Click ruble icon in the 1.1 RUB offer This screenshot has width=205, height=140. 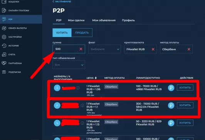click(171, 105)
